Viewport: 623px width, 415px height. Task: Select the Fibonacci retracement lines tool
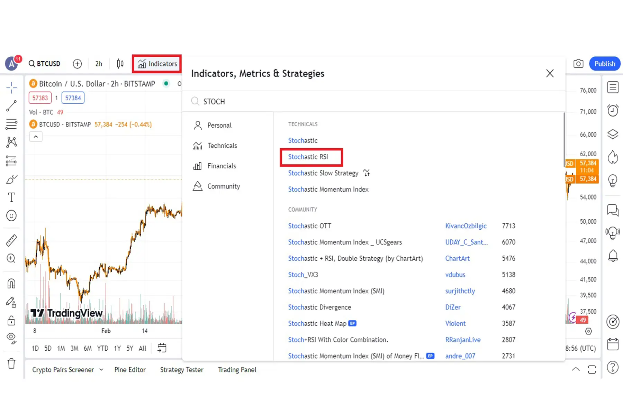pyautogui.click(x=11, y=124)
